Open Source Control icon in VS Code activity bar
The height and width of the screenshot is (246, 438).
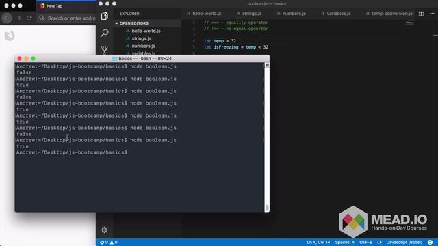(105, 50)
